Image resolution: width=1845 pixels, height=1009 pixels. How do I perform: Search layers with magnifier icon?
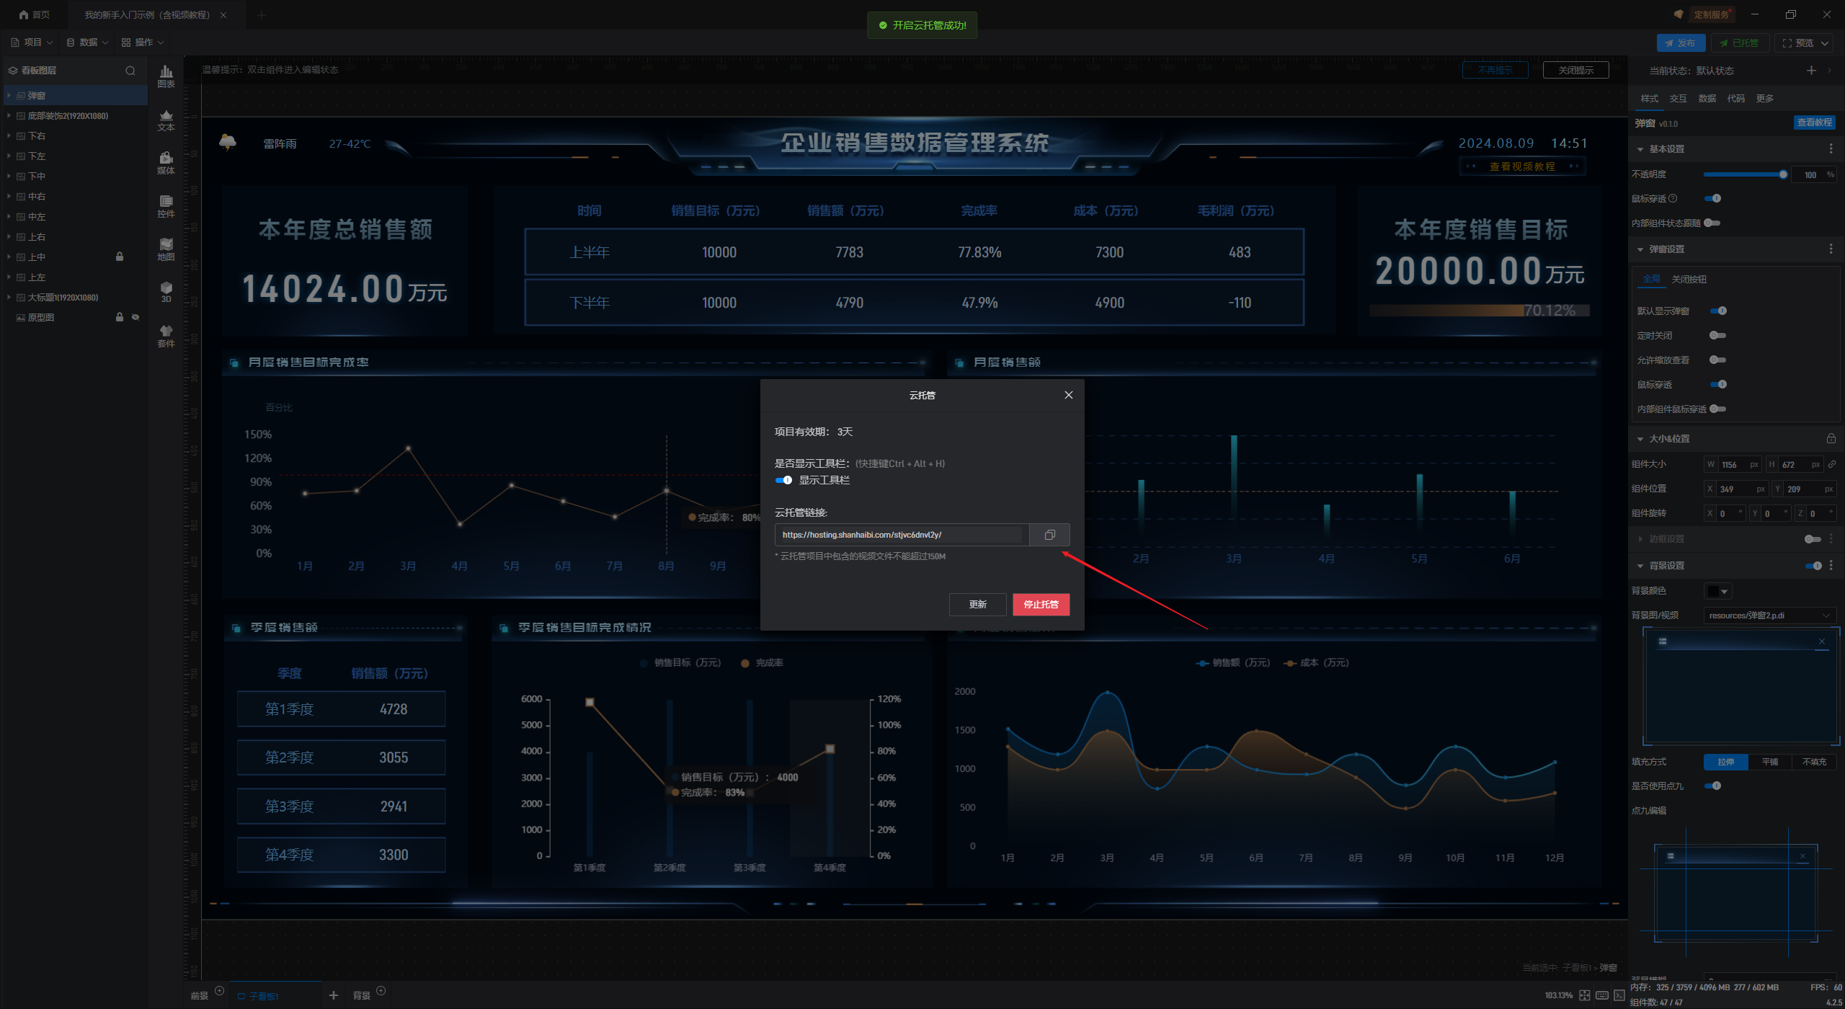click(x=130, y=71)
